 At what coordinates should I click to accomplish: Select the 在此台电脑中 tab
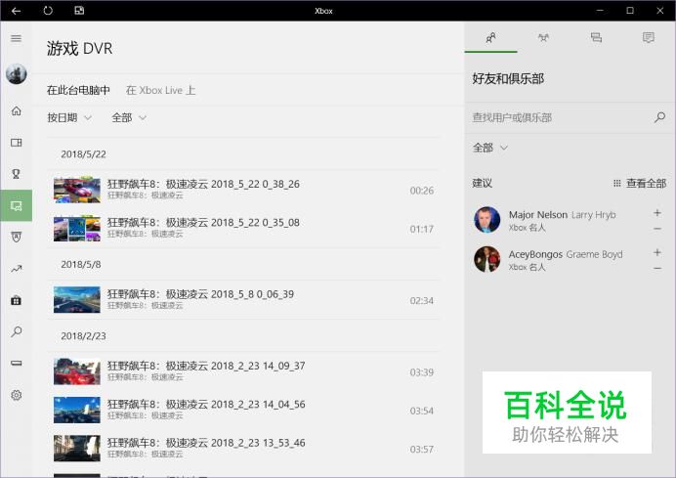pos(78,90)
